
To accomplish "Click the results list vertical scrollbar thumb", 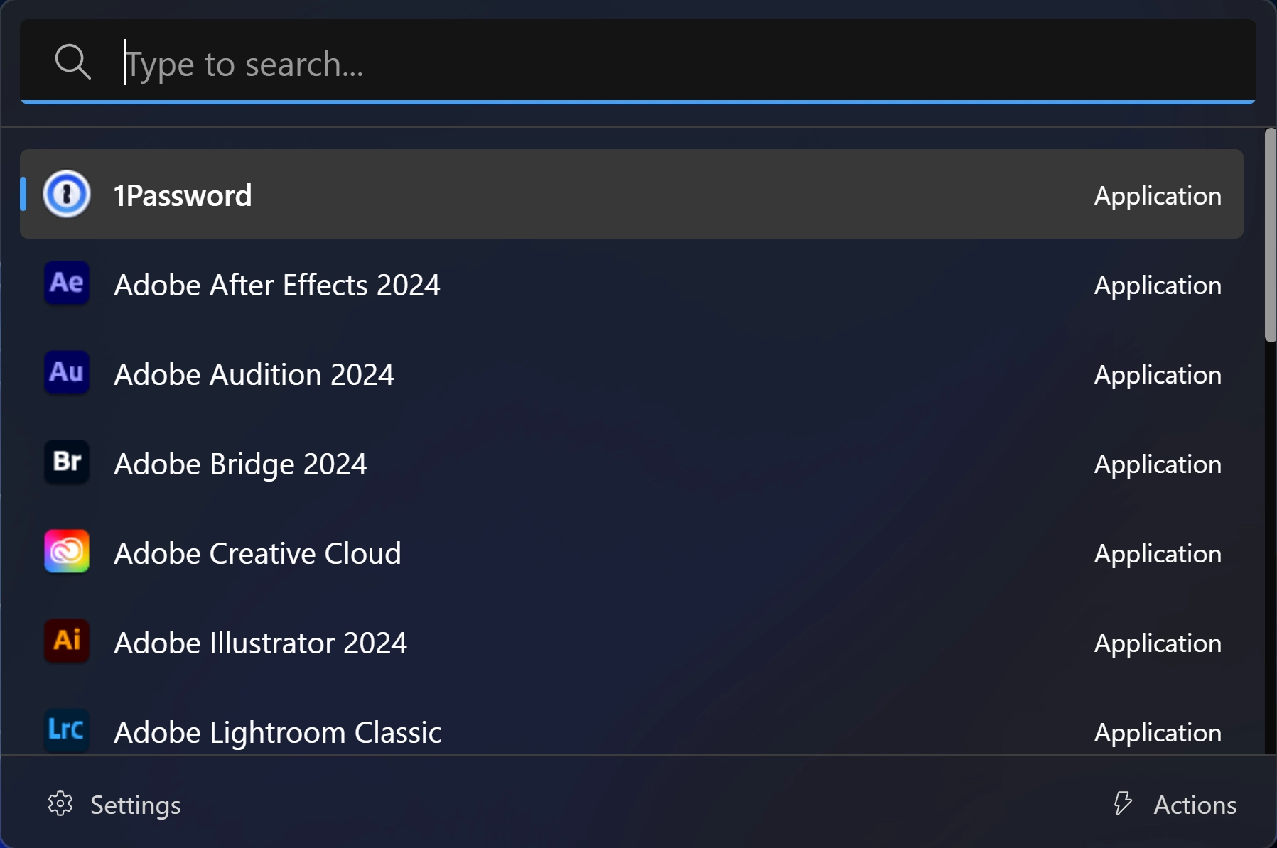I will (1271, 236).
